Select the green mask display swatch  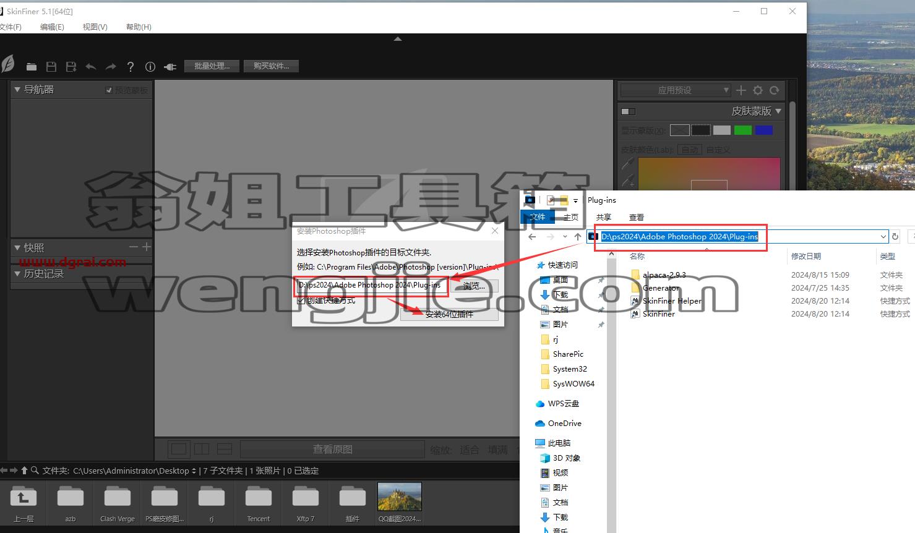742,130
